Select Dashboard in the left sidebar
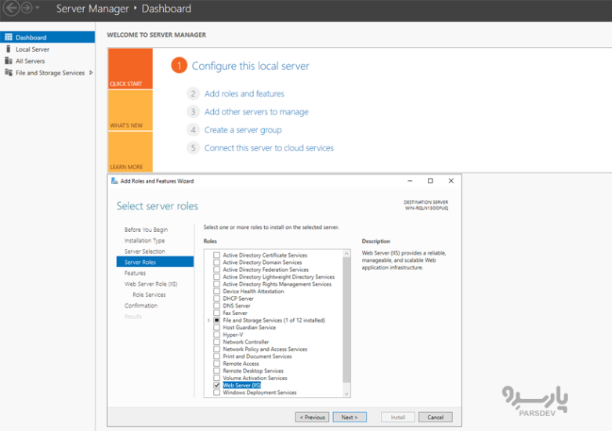Screen dimensions: 612x431 pos(47,37)
